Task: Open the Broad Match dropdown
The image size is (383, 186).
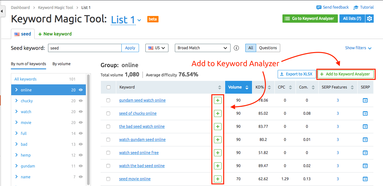Action: coord(202,48)
